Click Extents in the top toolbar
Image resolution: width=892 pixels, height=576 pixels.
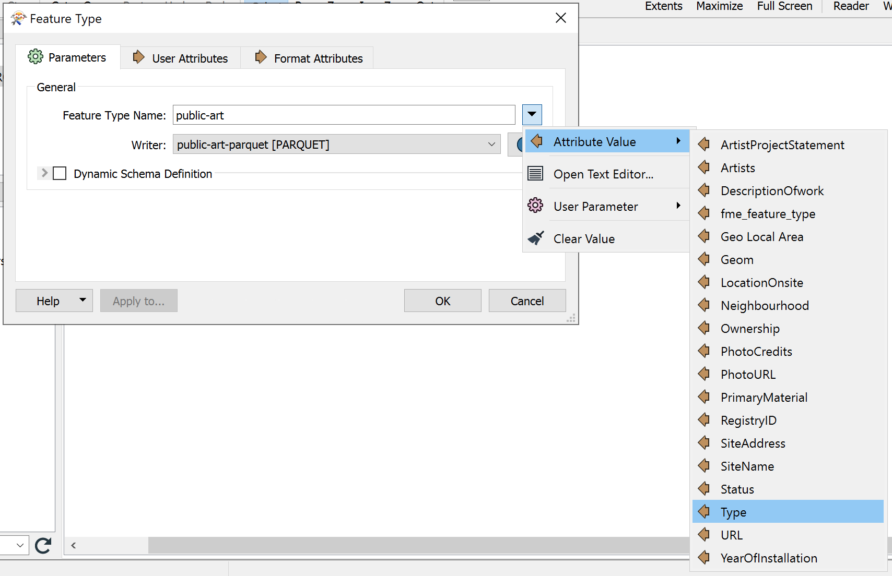(663, 6)
